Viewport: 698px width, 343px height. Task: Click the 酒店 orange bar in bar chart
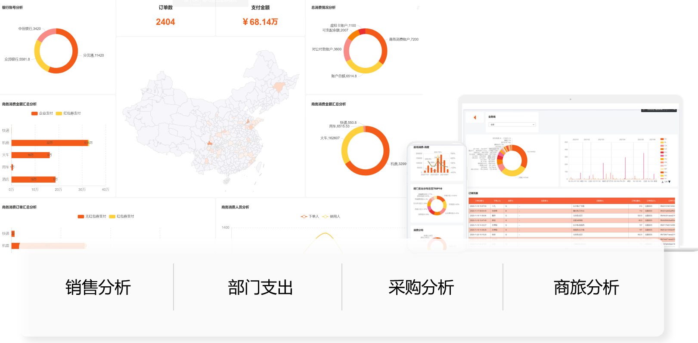pyautogui.click(x=33, y=180)
